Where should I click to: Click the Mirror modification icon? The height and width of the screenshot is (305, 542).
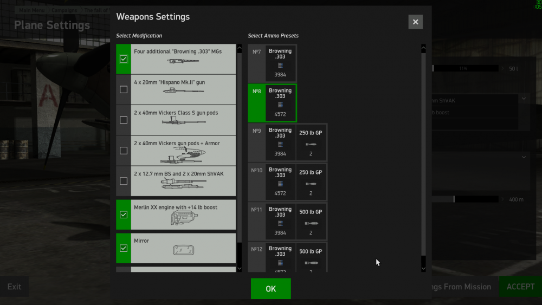(x=183, y=250)
